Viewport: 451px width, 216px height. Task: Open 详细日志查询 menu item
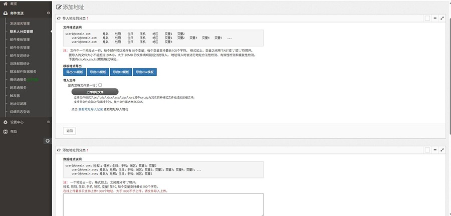tap(20, 112)
